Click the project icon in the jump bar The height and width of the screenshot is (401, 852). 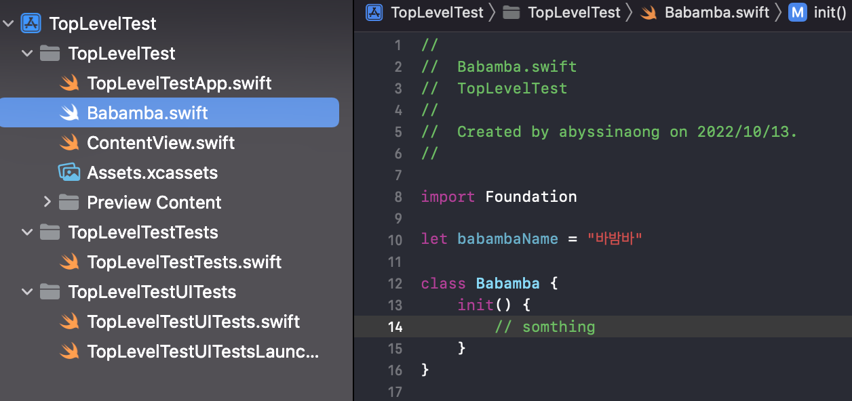[374, 12]
